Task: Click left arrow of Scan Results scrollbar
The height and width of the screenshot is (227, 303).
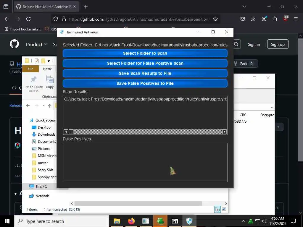Action: (66, 132)
